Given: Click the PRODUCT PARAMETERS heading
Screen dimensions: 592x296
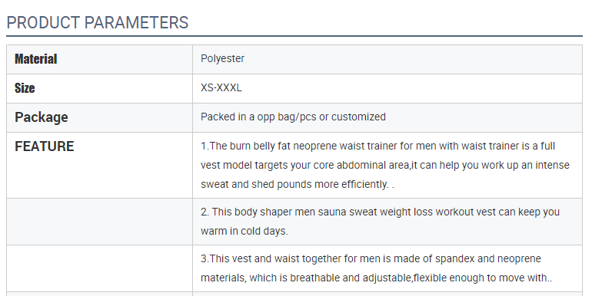Looking at the screenshot, I should [98, 22].
